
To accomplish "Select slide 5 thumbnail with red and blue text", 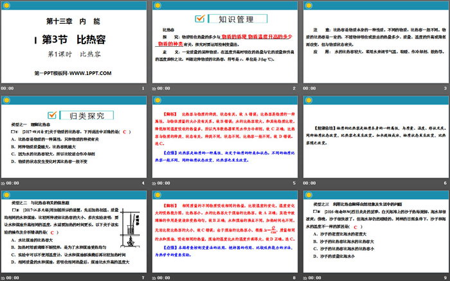I will click(225, 137).
